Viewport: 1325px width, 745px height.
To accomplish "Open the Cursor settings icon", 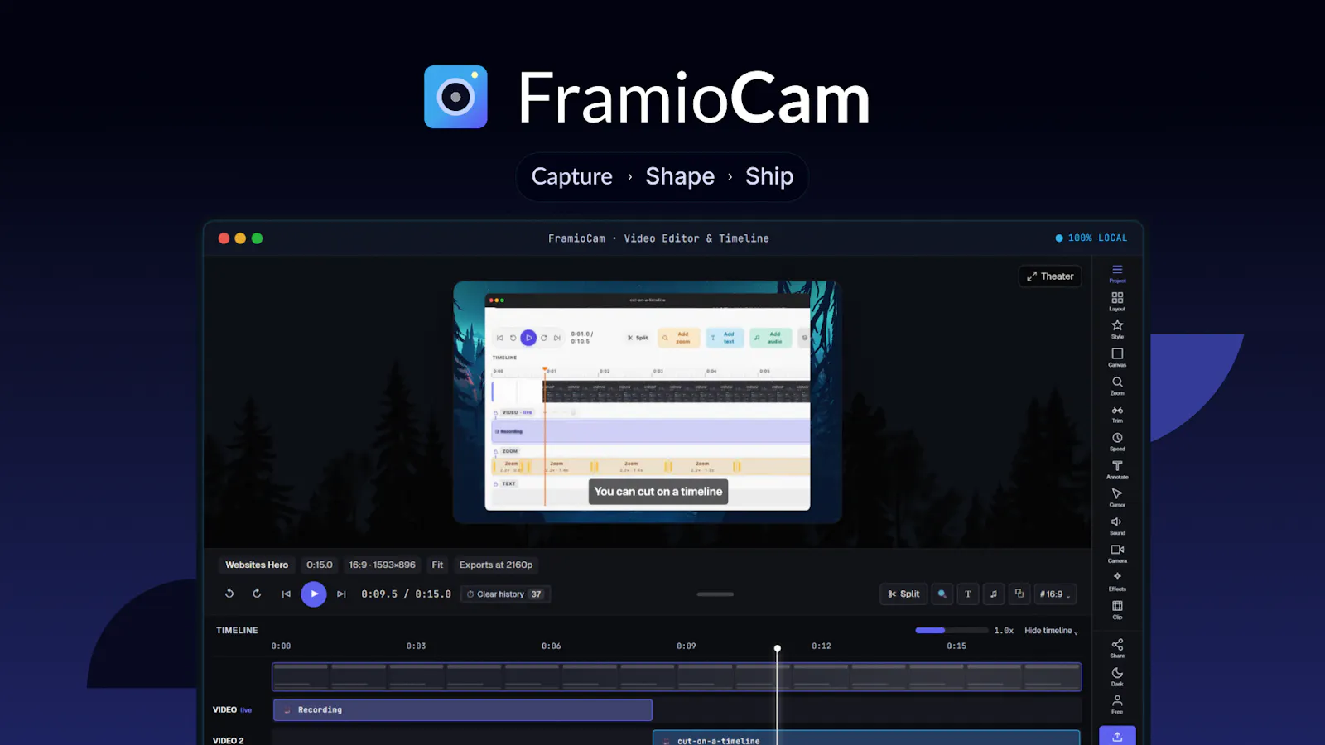I will [1117, 497].
